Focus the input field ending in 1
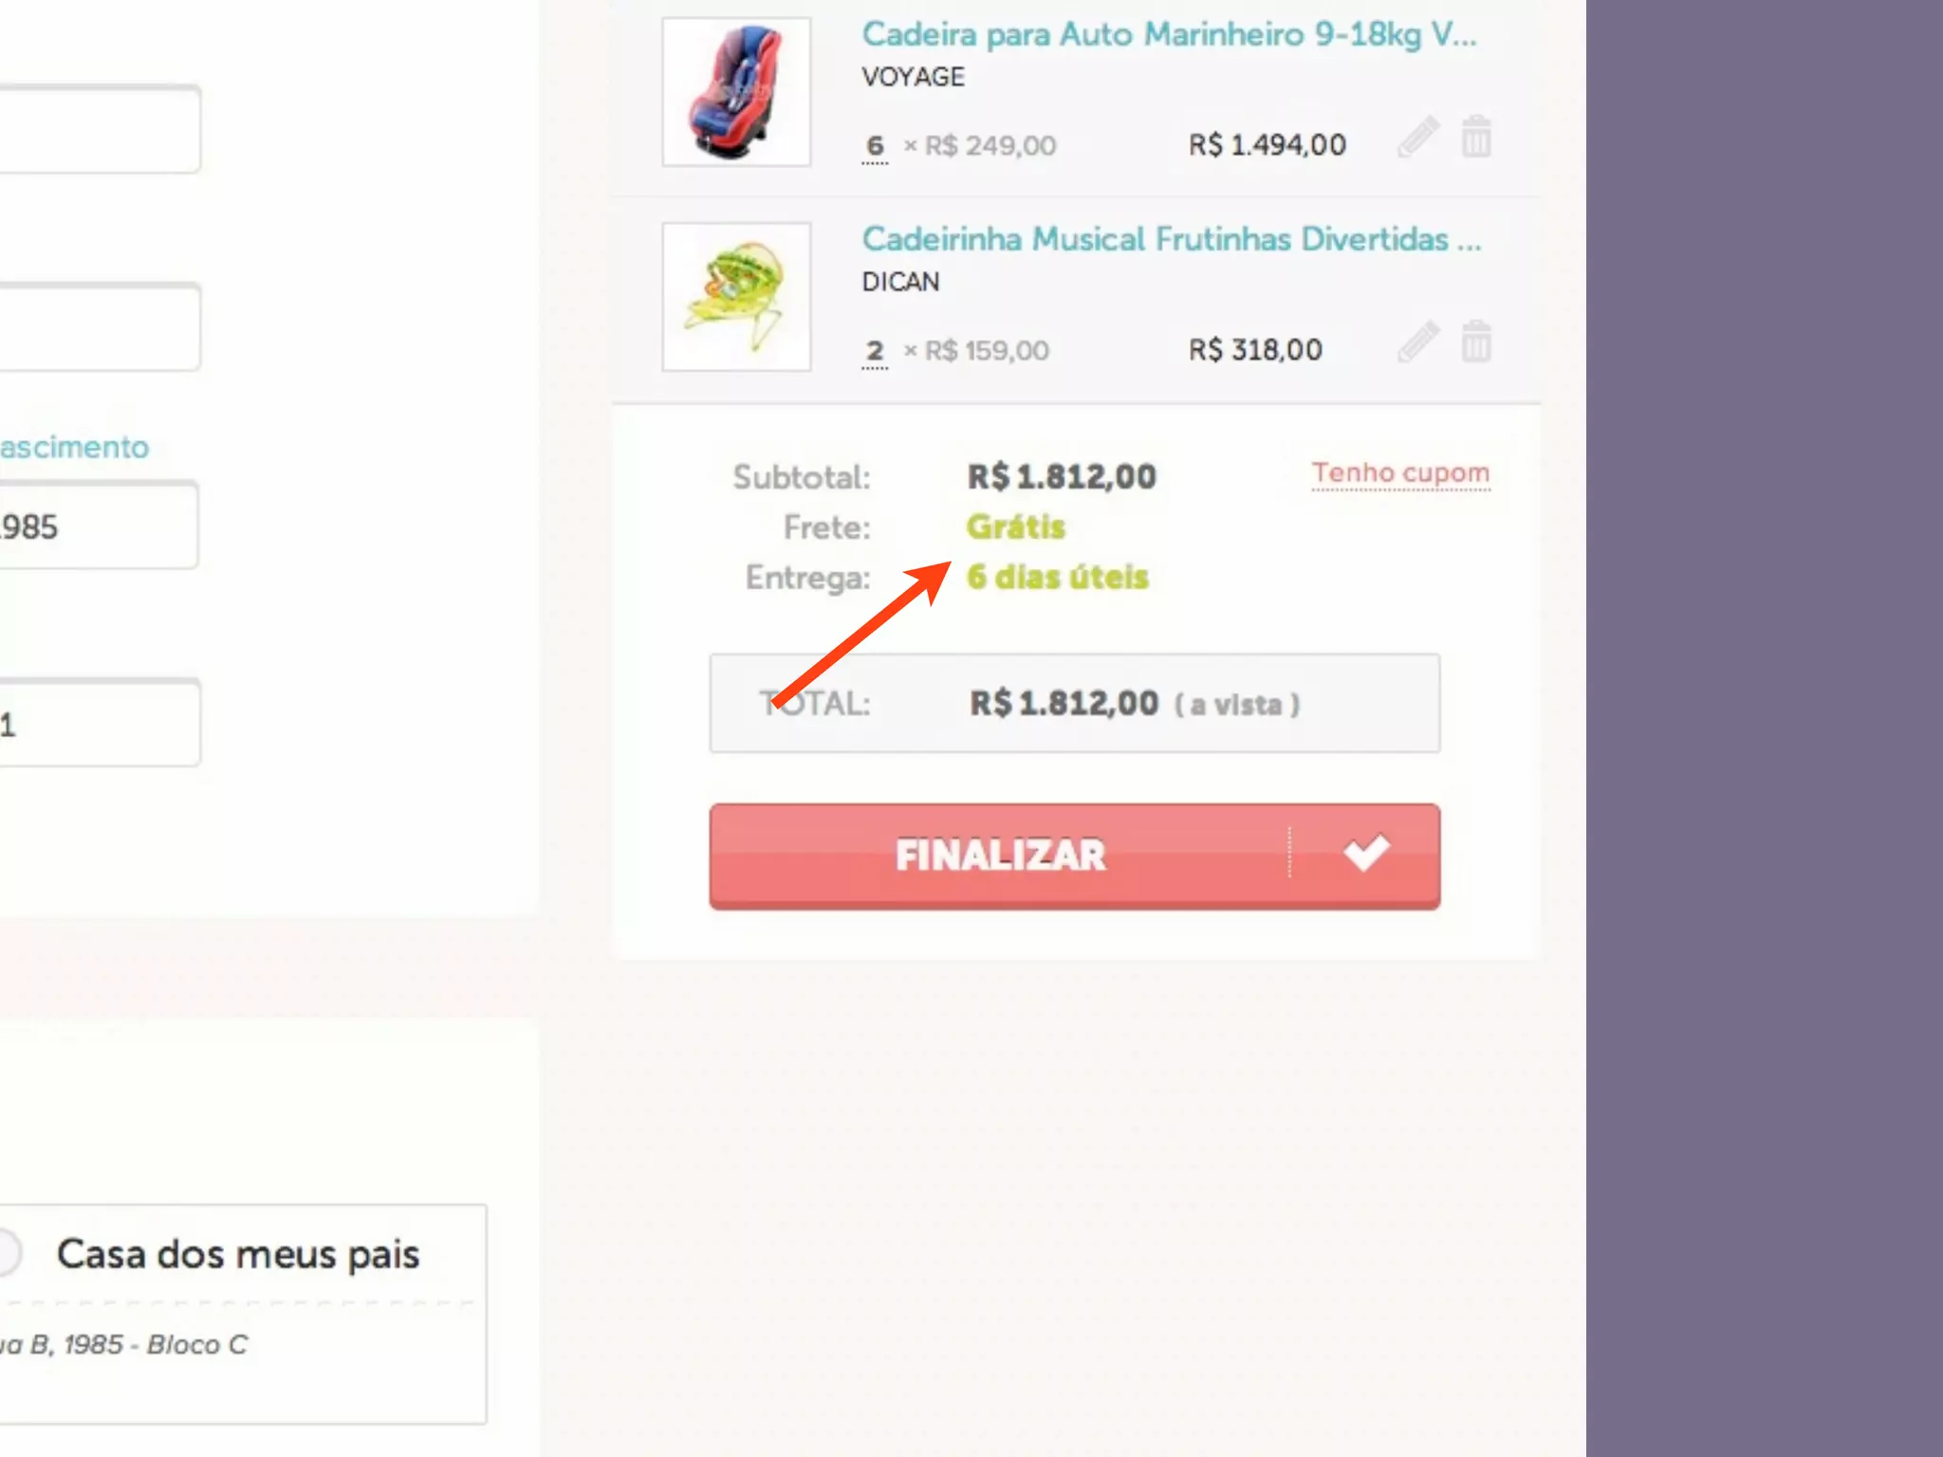Viewport: 1943px width, 1457px height. point(100,723)
